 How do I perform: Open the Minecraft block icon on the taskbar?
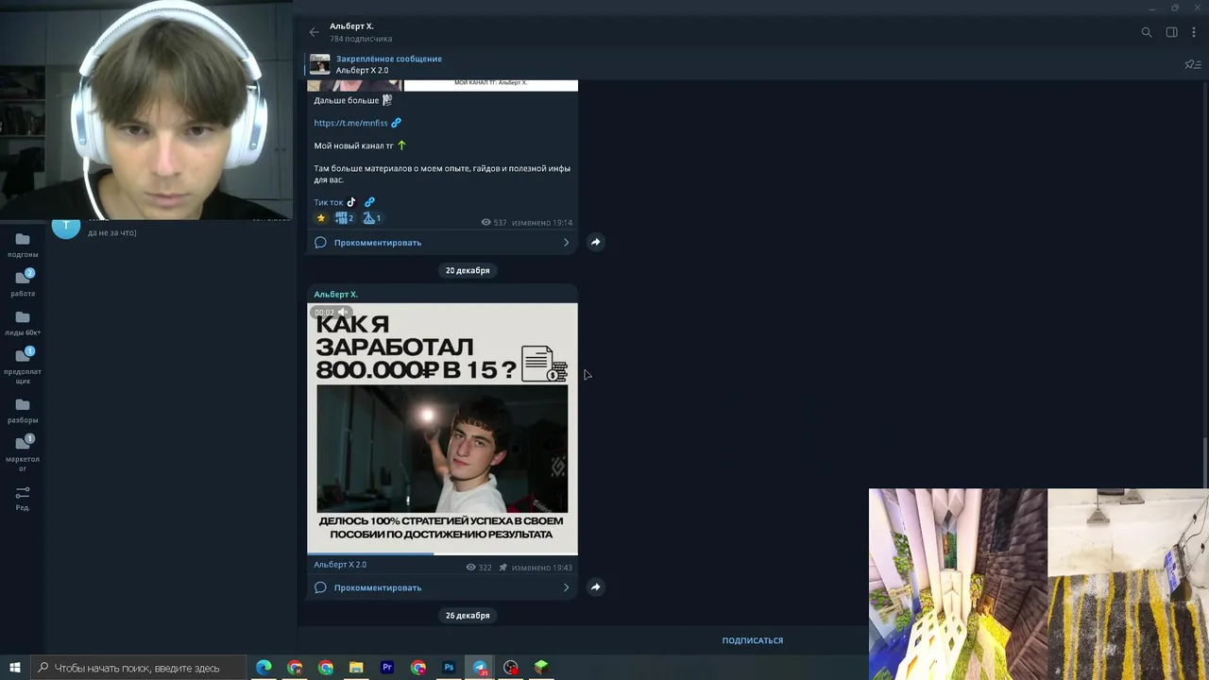(541, 668)
